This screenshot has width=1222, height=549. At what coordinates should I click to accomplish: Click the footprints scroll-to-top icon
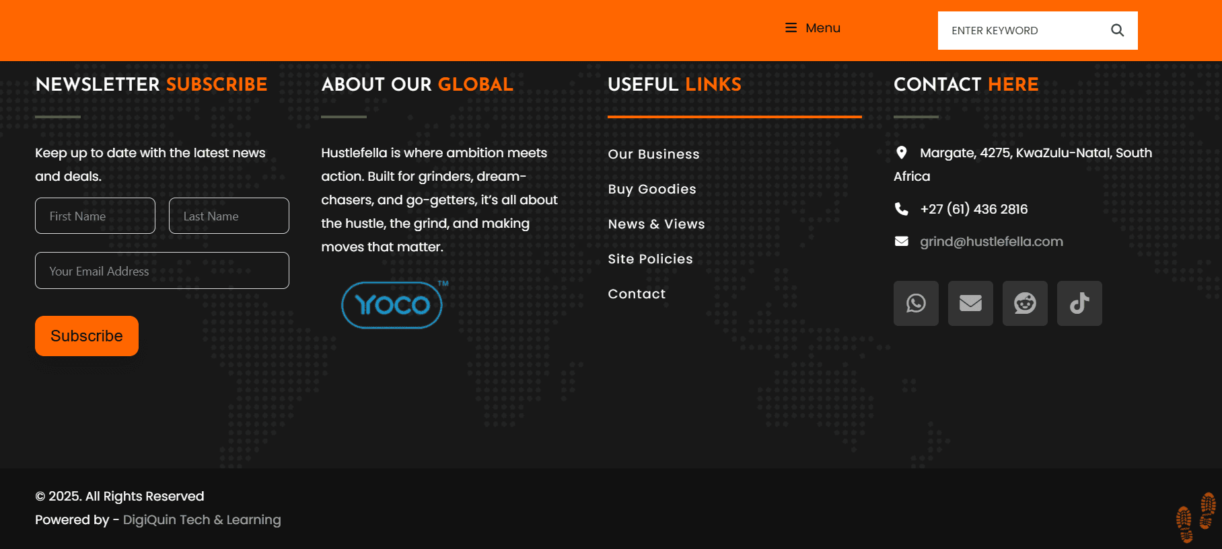(x=1195, y=517)
